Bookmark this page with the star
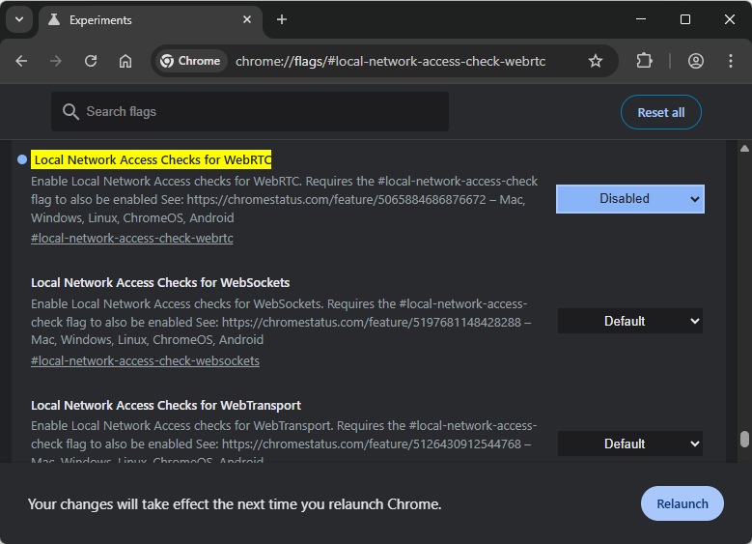 (x=596, y=61)
